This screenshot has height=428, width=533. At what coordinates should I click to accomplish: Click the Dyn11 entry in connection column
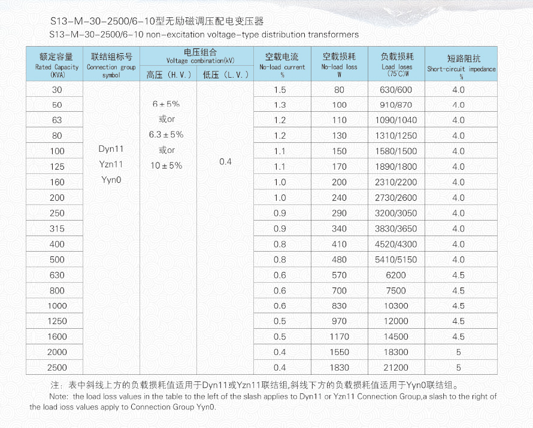pos(111,149)
